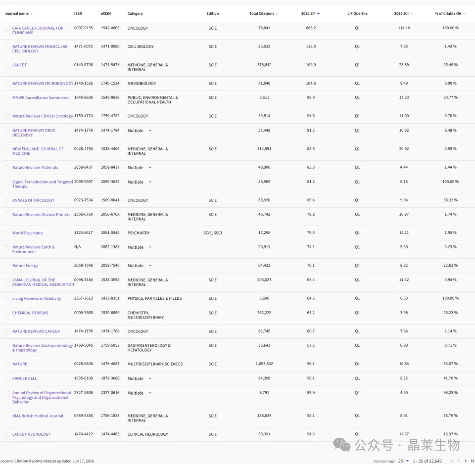Image resolution: width=475 pixels, height=464 pixels.
Task: Click the eISSN column header
Action: pyautogui.click(x=106, y=14)
